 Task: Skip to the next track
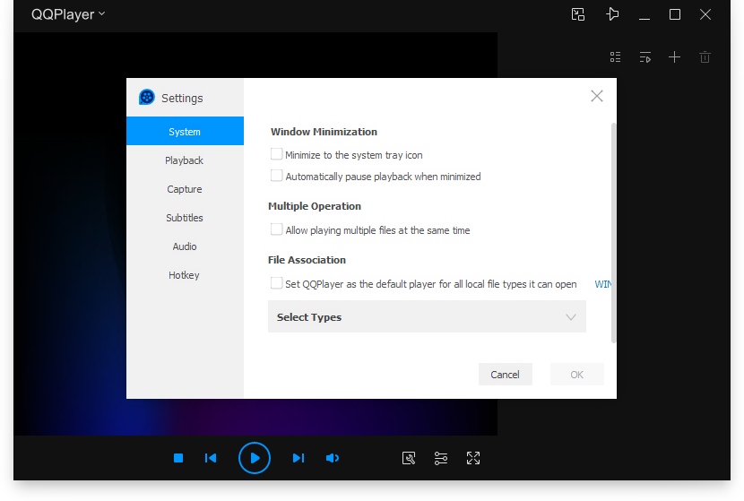[298, 458]
